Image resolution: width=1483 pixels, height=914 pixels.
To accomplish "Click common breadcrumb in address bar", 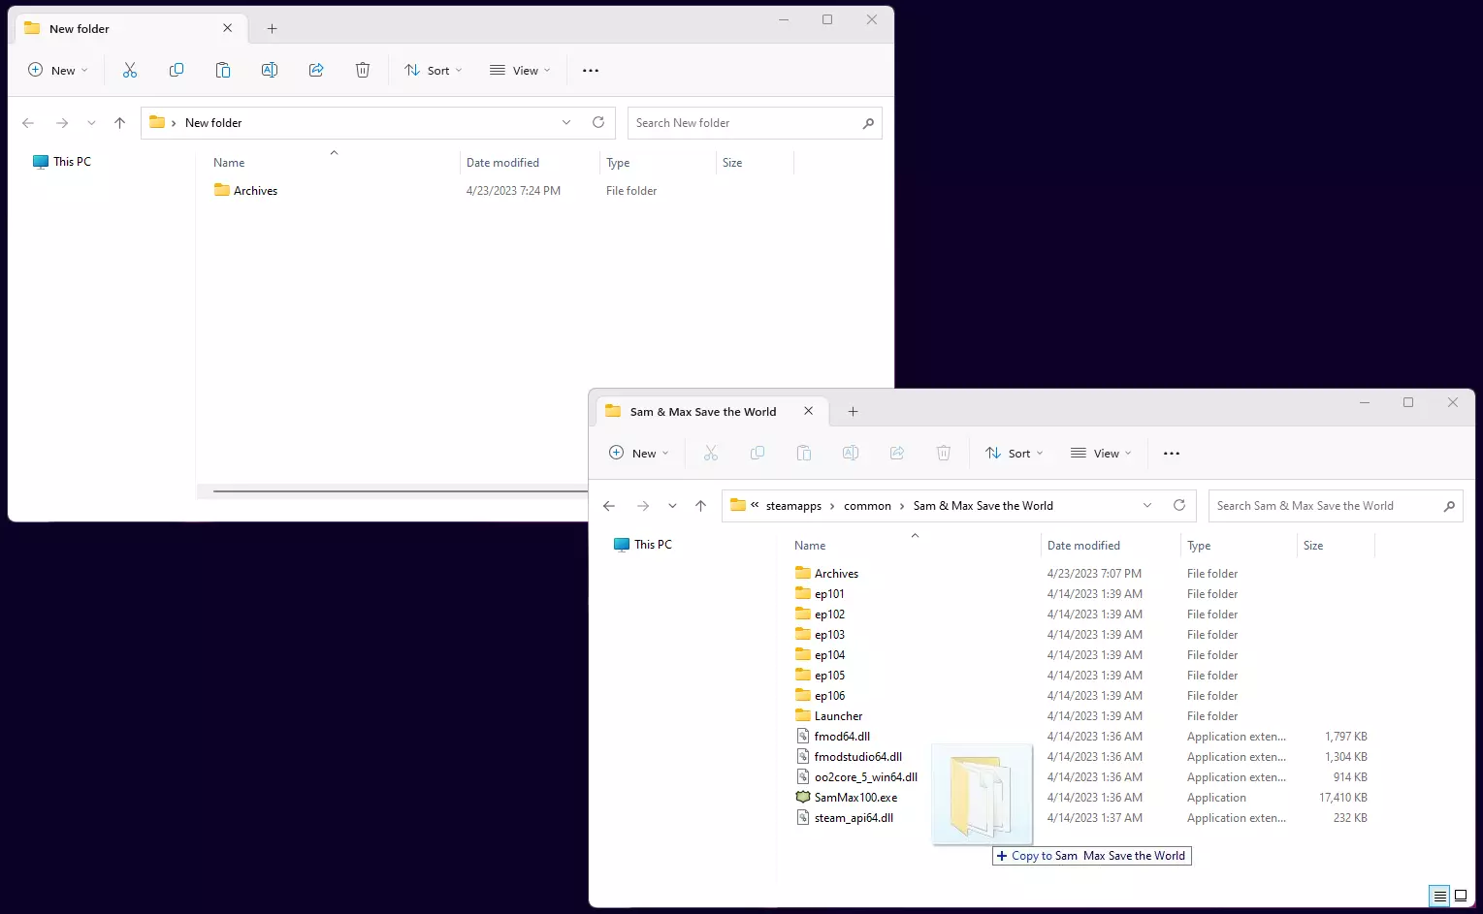I will (867, 506).
